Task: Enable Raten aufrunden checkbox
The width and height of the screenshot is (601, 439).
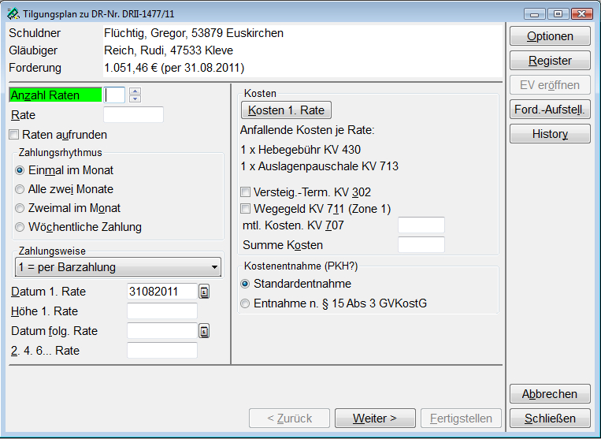Action: (x=14, y=135)
